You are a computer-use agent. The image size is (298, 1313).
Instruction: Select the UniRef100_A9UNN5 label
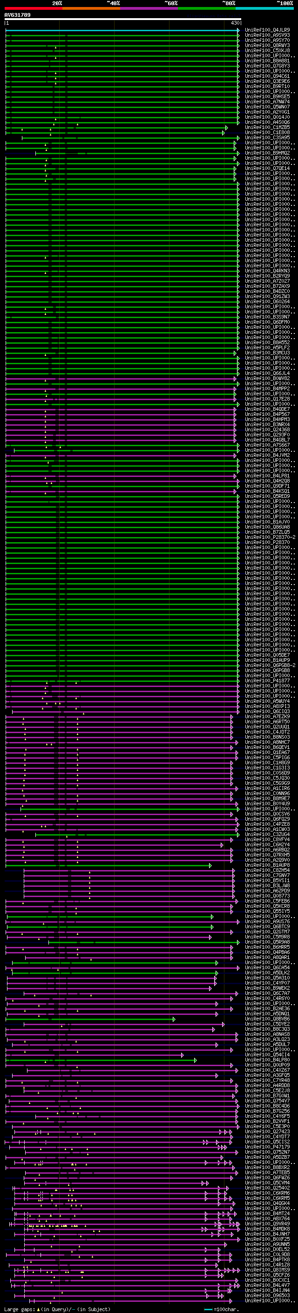pyautogui.click(x=267, y=1244)
